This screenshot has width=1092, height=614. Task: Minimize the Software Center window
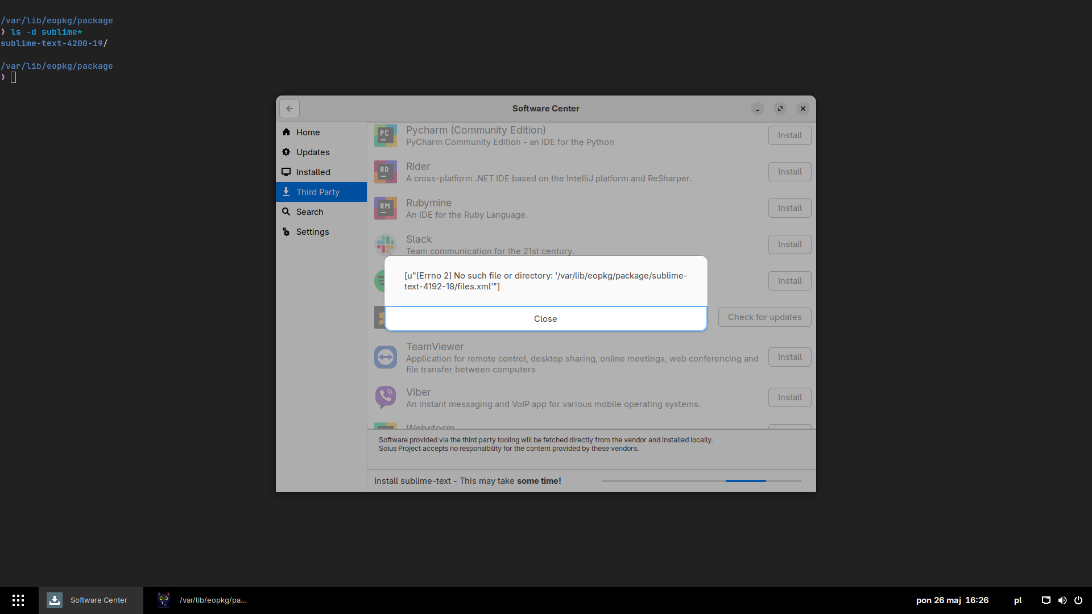tap(758, 109)
